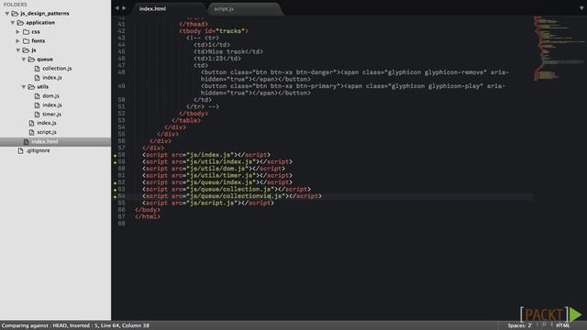Click the js_design_patterns folder icon
The image size is (587, 330).
pyautogui.click(x=15, y=14)
